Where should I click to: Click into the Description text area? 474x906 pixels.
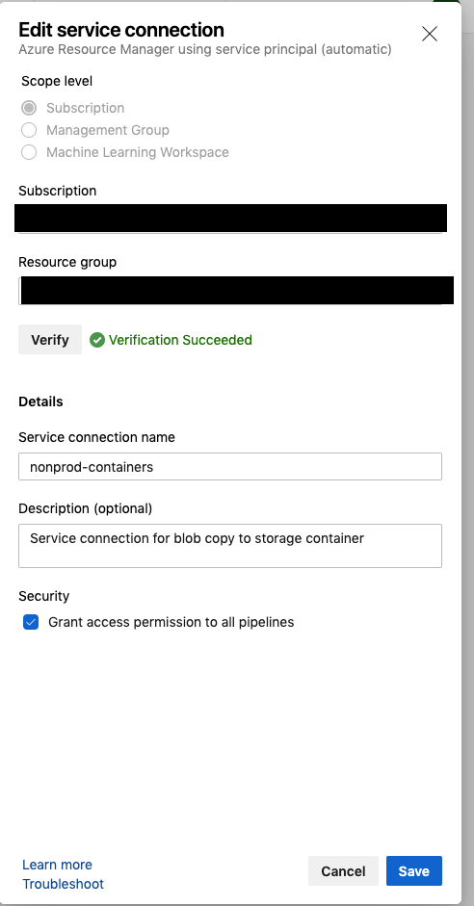pyautogui.click(x=230, y=546)
